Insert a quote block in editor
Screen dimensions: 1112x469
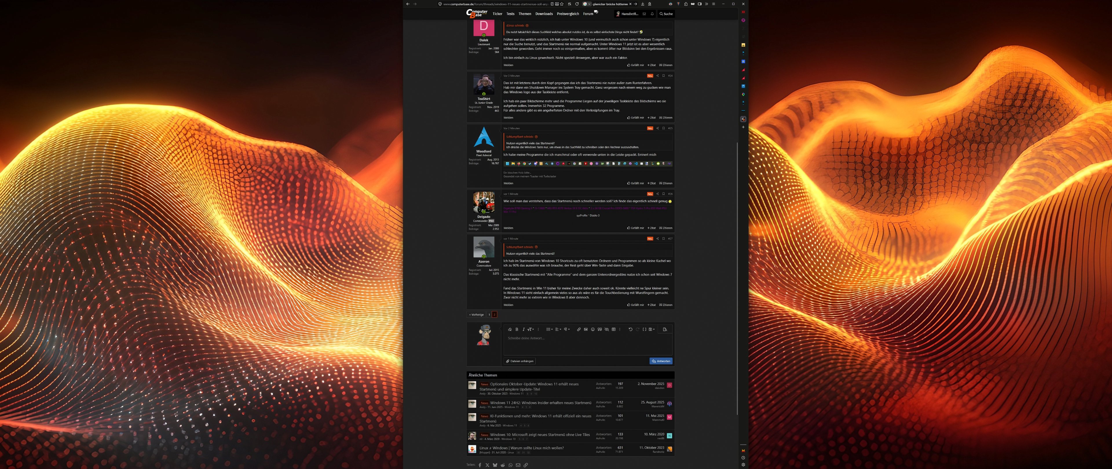click(x=600, y=329)
